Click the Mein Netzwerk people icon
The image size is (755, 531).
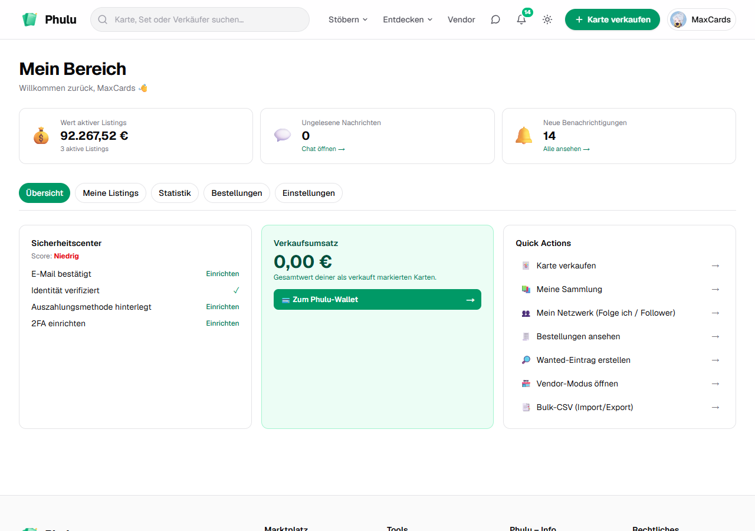(x=526, y=313)
